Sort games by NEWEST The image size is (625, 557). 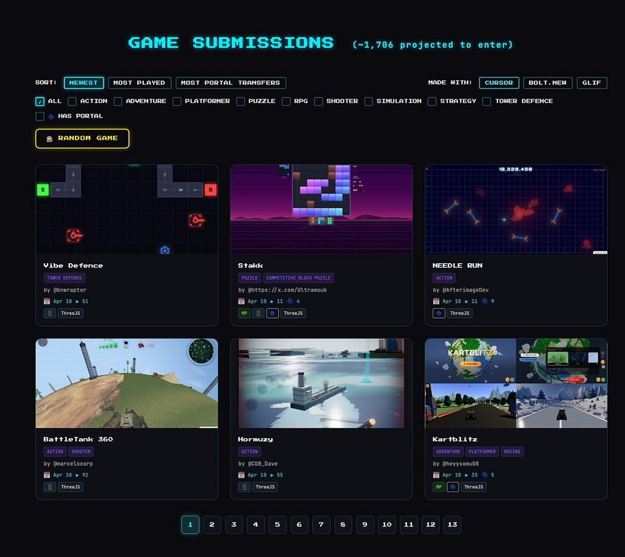click(x=84, y=83)
